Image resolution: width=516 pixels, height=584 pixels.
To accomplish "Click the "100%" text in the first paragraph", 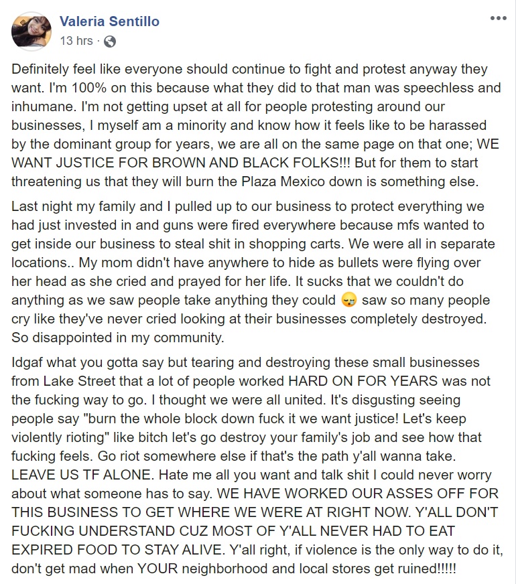I will pos(88,88).
